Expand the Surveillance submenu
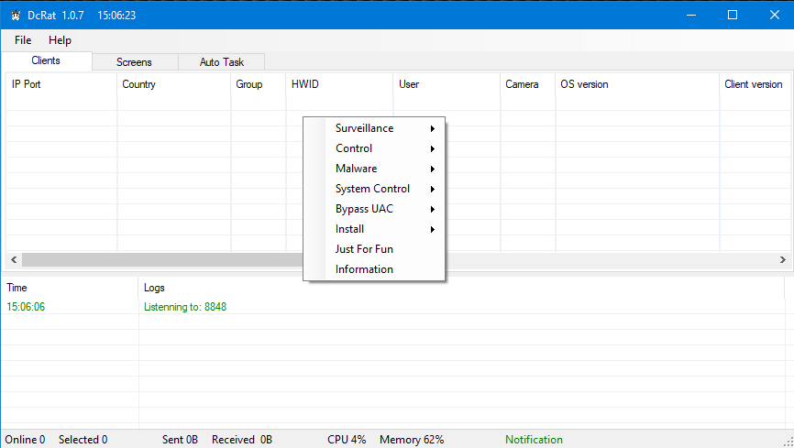Viewport: 794px width, 448px height. pos(374,128)
